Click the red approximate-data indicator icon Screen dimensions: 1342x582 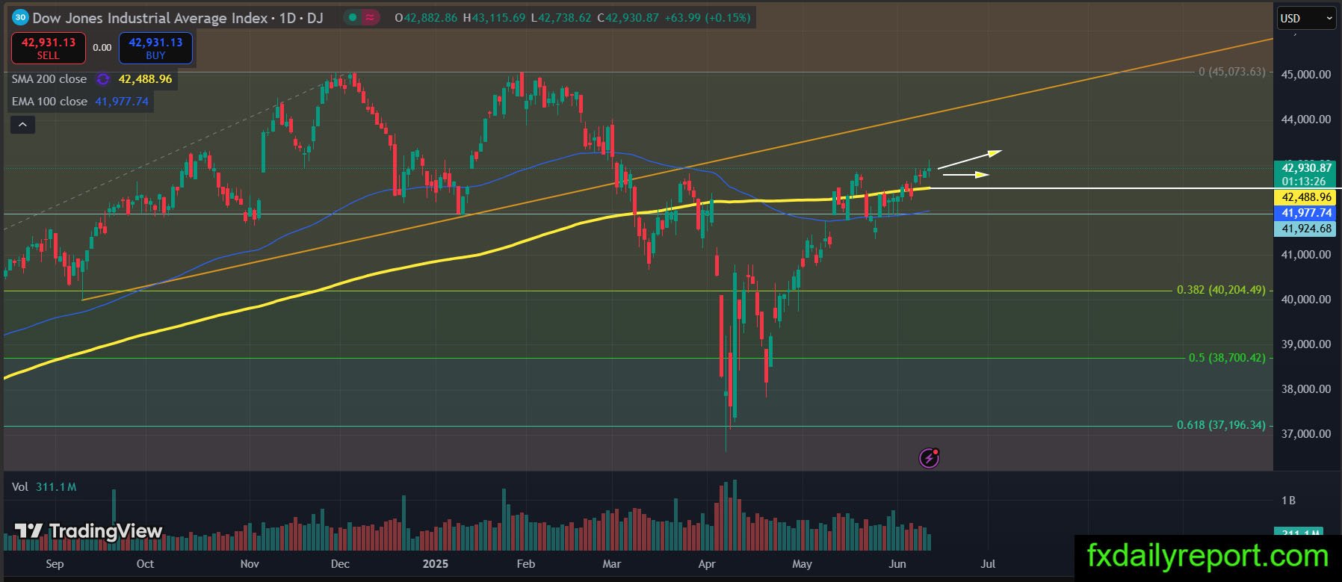tap(369, 17)
